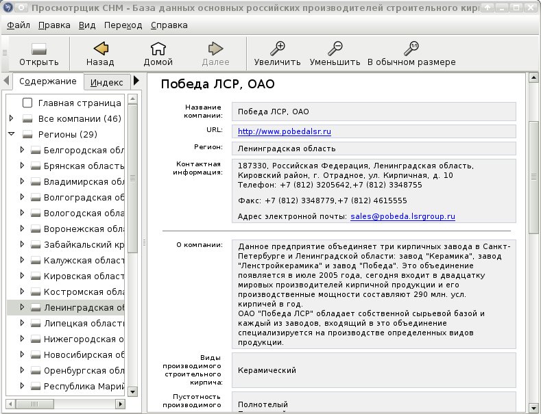The image size is (541, 414).
Task: Switch to the Содержание tab
Action: (x=47, y=81)
